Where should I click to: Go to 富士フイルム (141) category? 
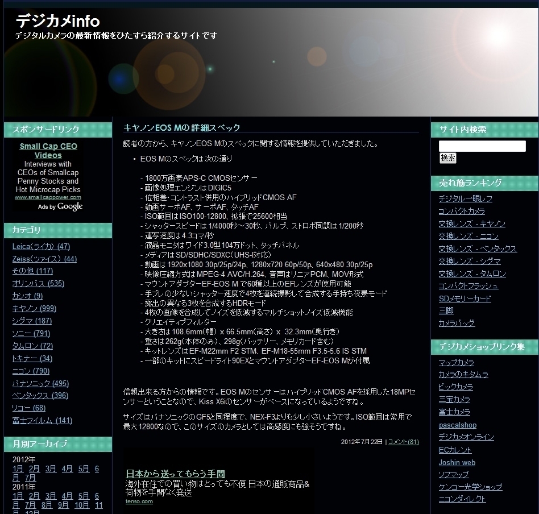click(x=42, y=421)
